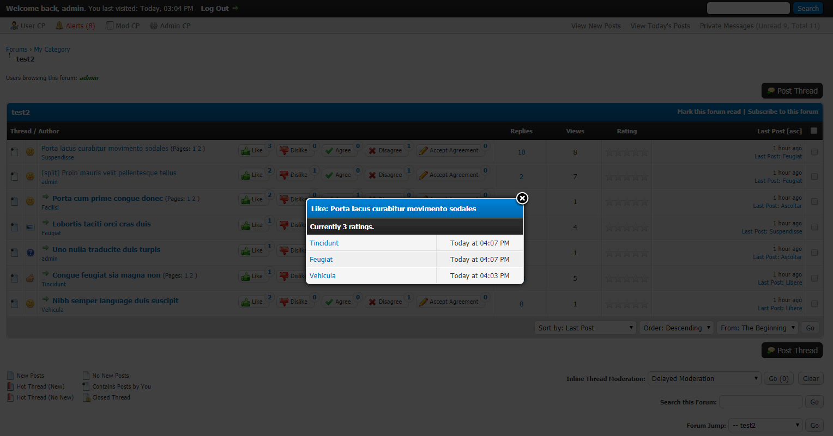
Task: Open the Admin CP gear icon
Action: 154,26
